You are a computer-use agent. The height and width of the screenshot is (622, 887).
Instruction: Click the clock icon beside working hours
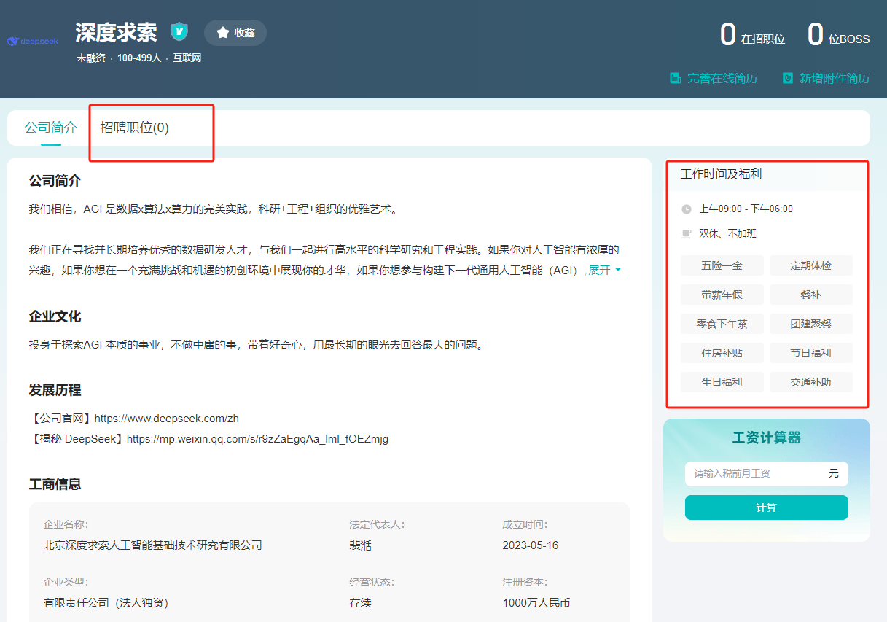click(x=687, y=209)
